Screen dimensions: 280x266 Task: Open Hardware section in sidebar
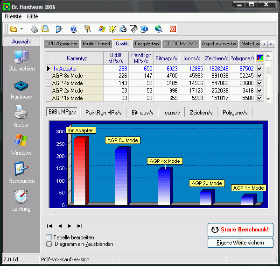click(21, 90)
